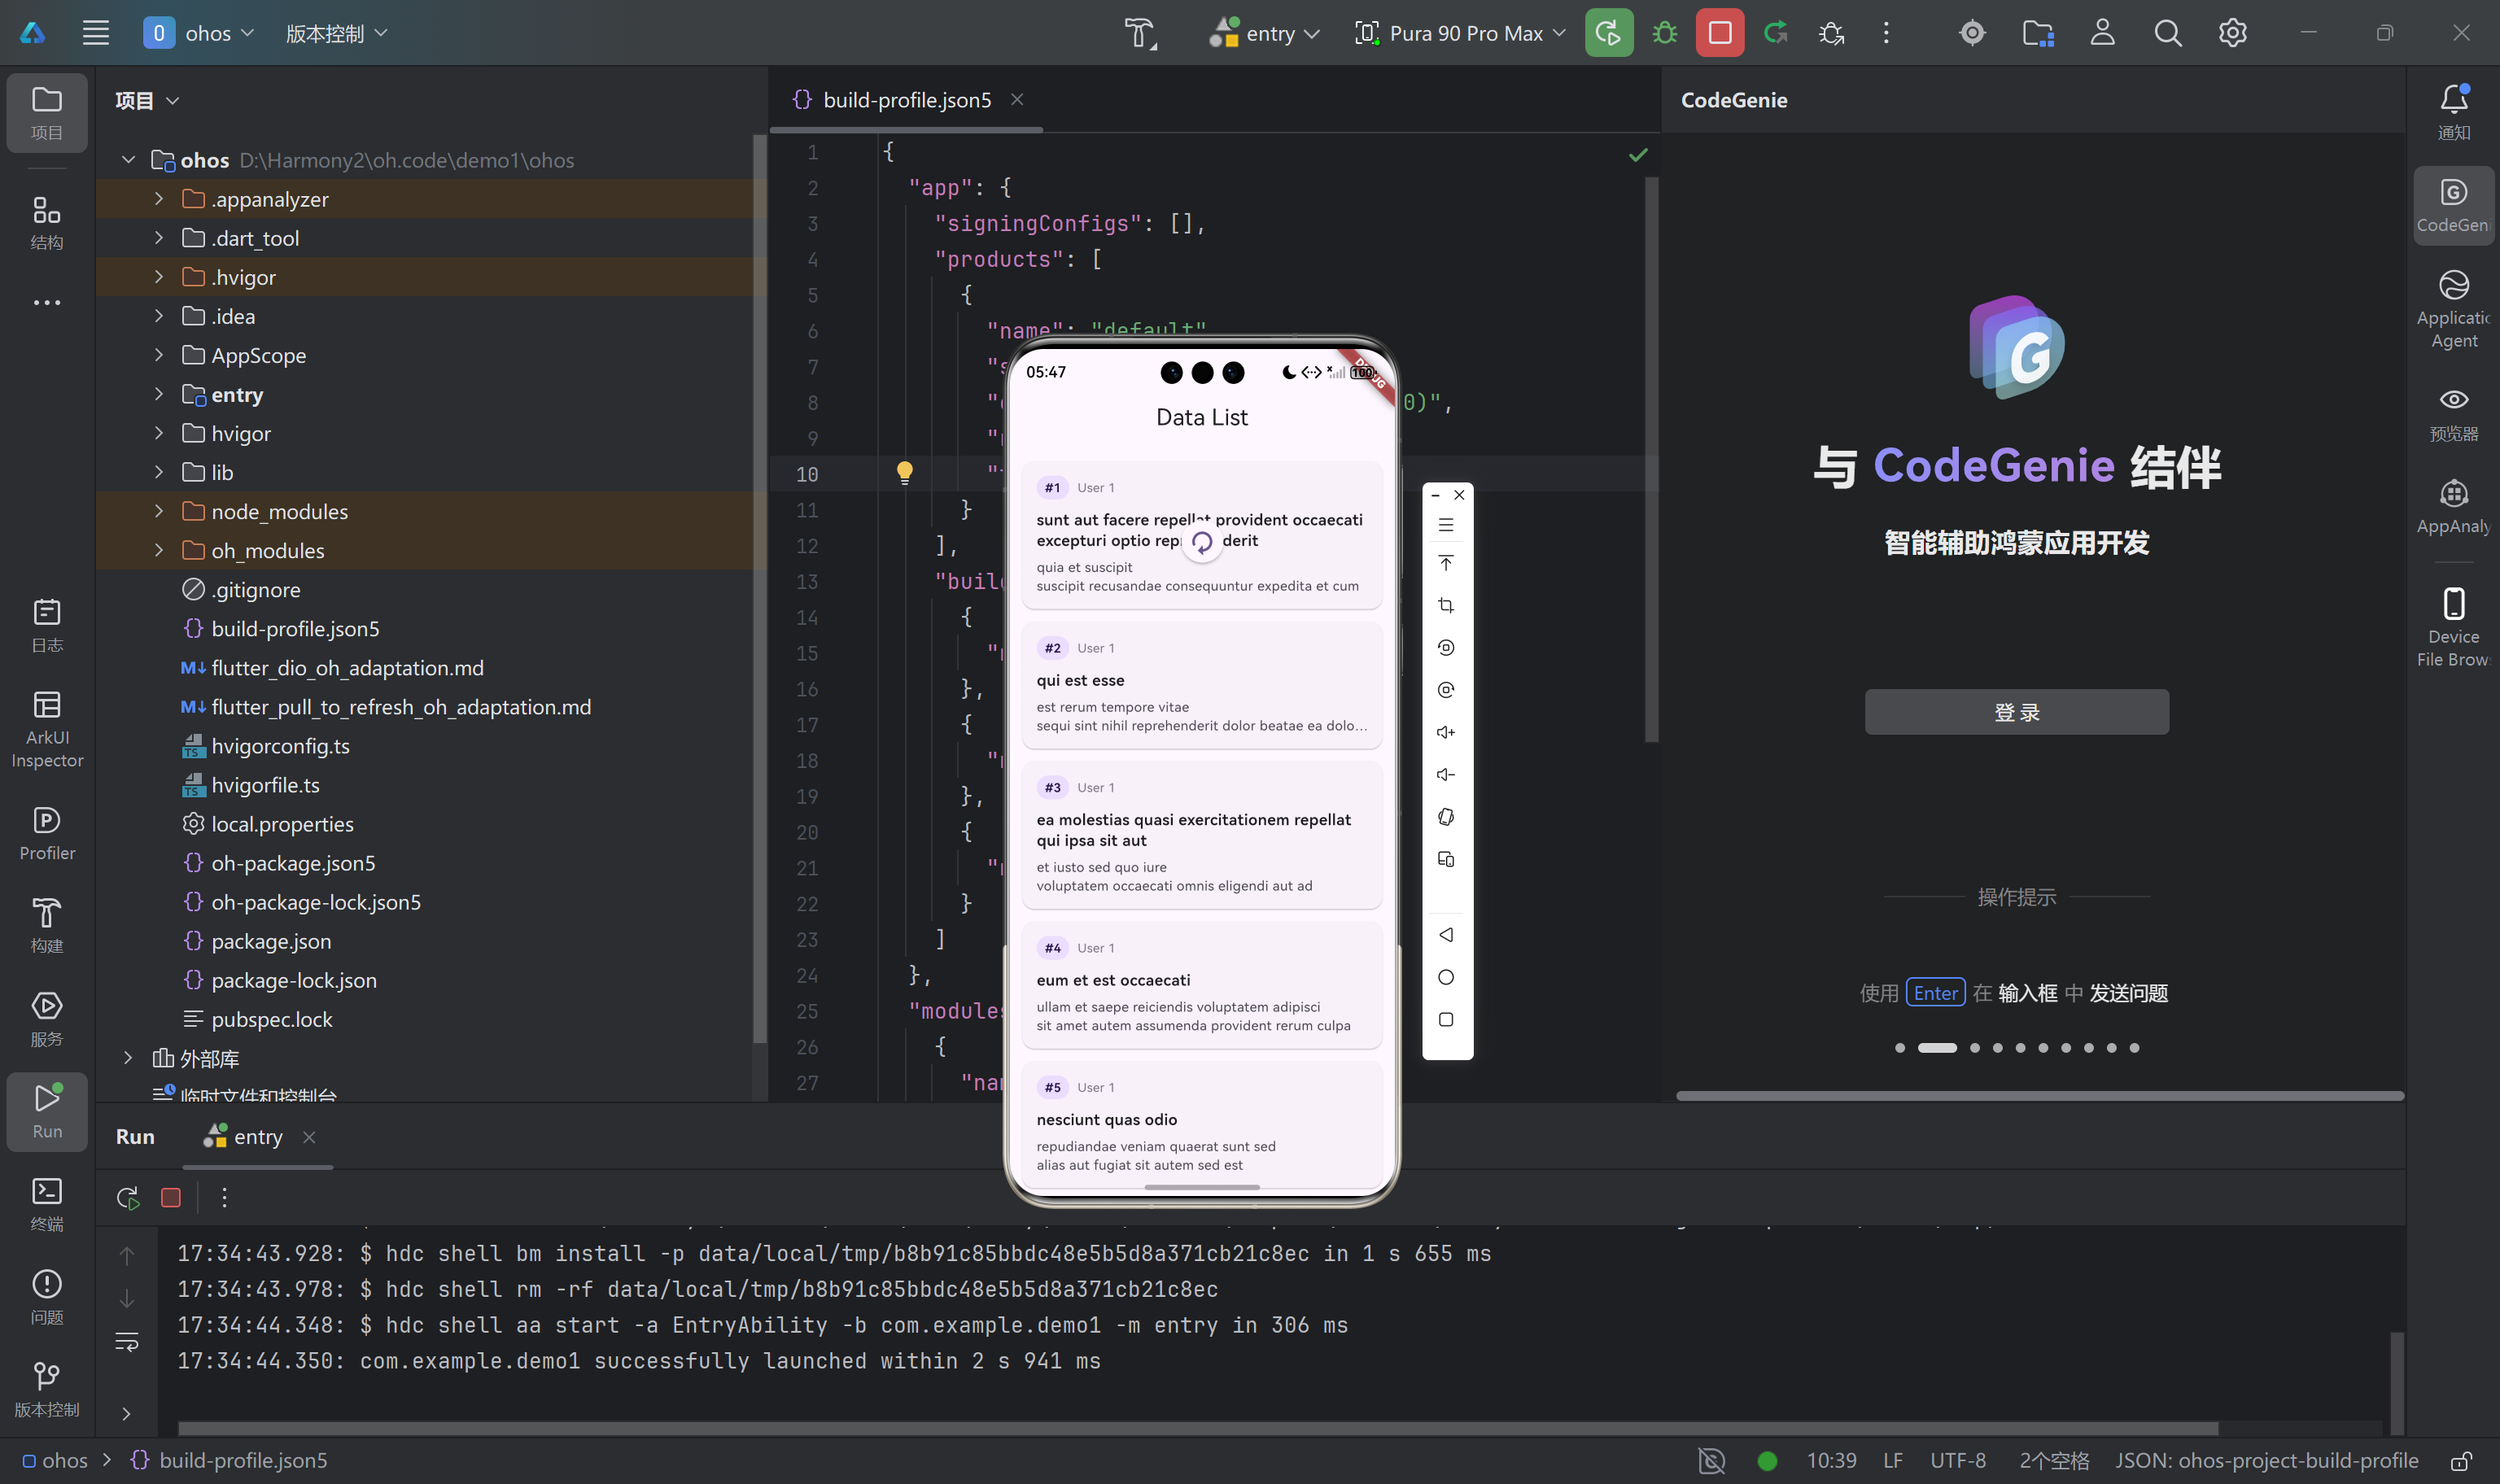Open the 版本控制 dropdown menu
Viewport: 2500px width, 1484px height.
(x=336, y=33)
